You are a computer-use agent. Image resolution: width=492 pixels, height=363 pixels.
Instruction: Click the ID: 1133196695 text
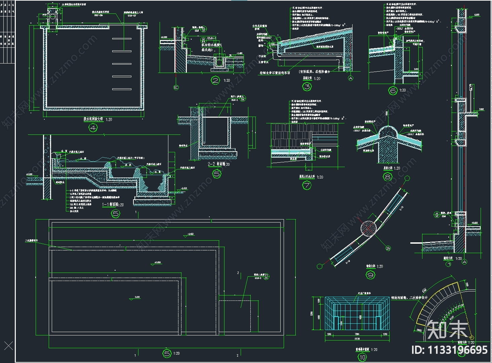[449, 350]
